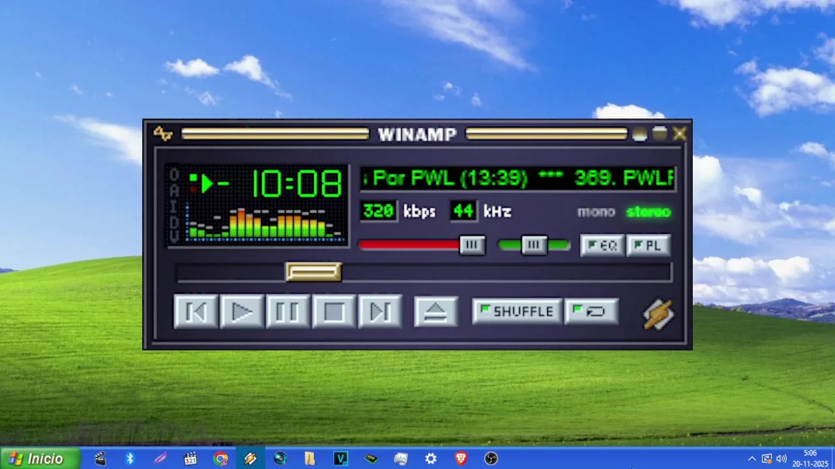
Task: Click the spectrum analyzer visualization
Action: (x=266, y=223)
